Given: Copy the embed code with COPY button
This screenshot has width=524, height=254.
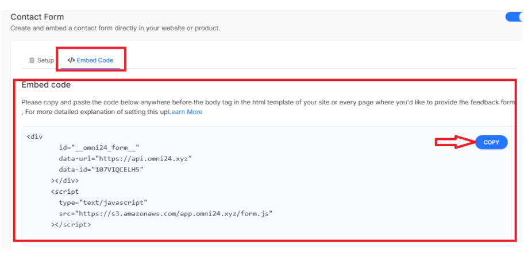Looking at the screenshot, I should tap(491, 142).
